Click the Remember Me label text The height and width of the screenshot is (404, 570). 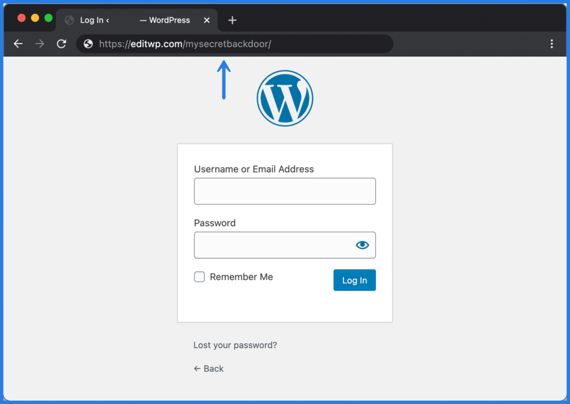pyautogui.click(x=242, y=277)
